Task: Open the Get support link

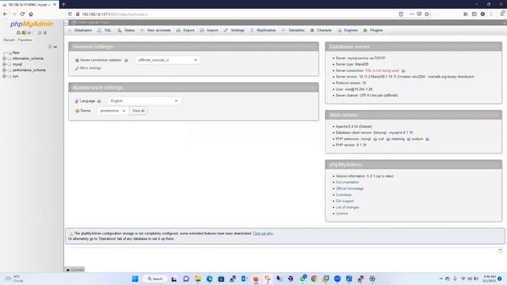Action: [x=345, y=201]
